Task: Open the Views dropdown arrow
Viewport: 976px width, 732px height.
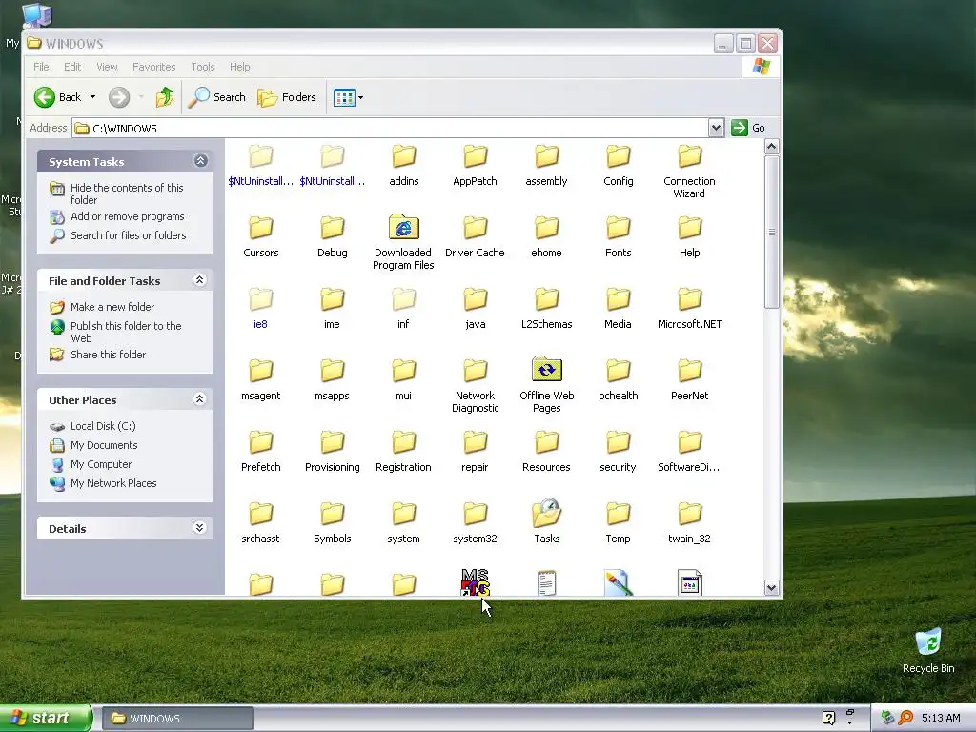Action: (360, 98)
